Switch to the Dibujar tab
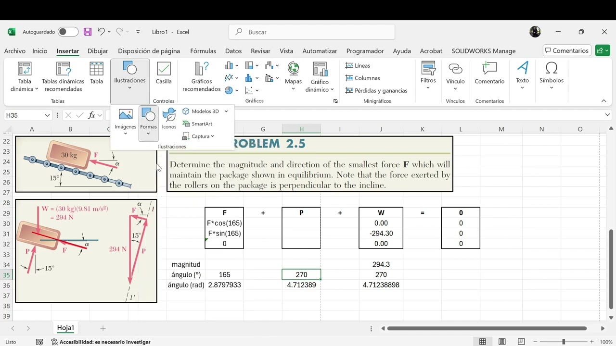Screen dimensions: 616x346 [x=98, y=51]
